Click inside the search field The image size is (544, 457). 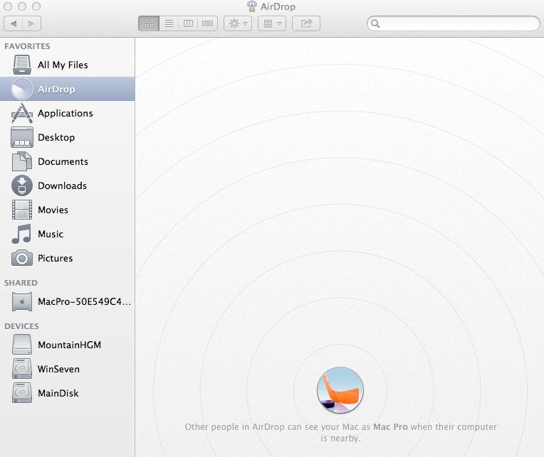pos(453,23)
